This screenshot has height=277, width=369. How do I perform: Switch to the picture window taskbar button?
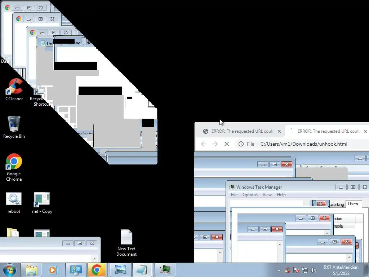coord(120,270)
